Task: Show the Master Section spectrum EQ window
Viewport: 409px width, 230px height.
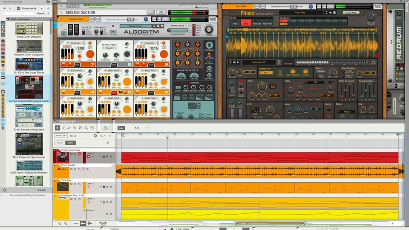Action: [x=150, y=12]
